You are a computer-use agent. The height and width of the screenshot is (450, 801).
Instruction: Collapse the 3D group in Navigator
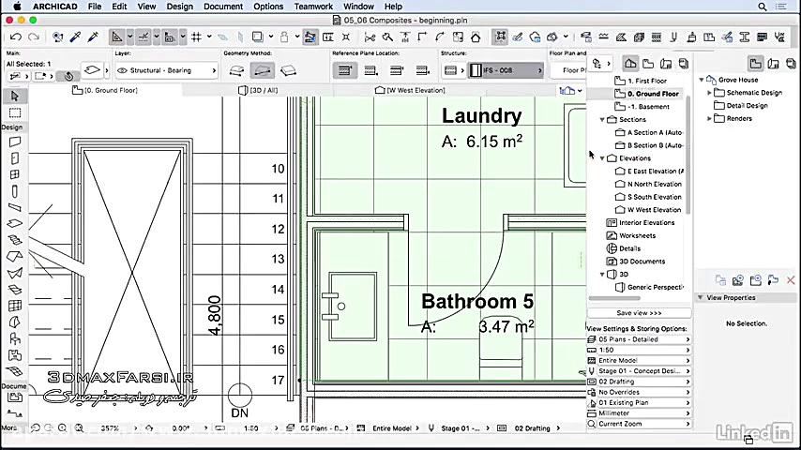tap(602, 275)
